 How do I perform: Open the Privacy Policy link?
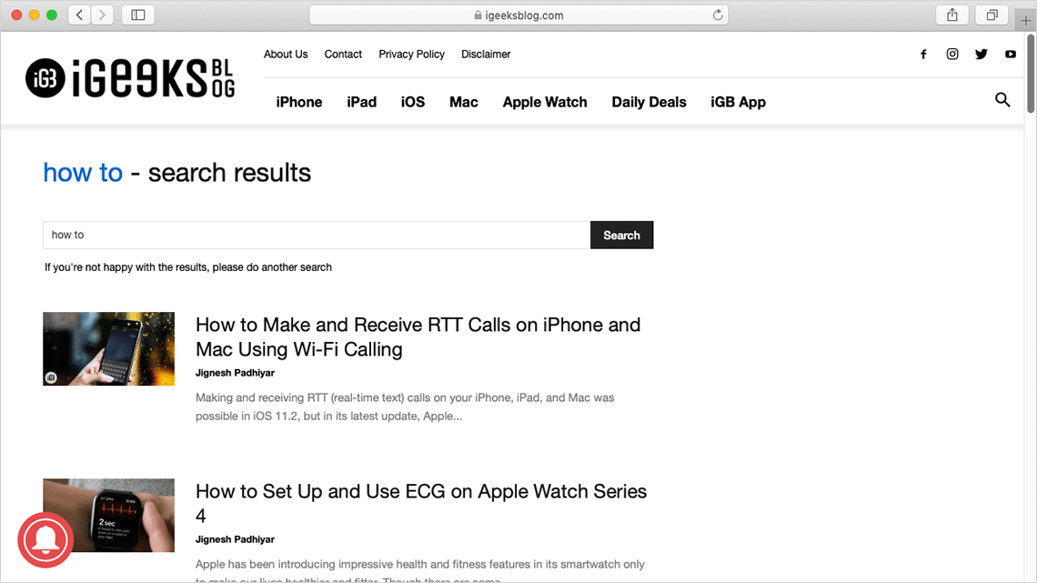pyautogui.click(x=411, y=55)
